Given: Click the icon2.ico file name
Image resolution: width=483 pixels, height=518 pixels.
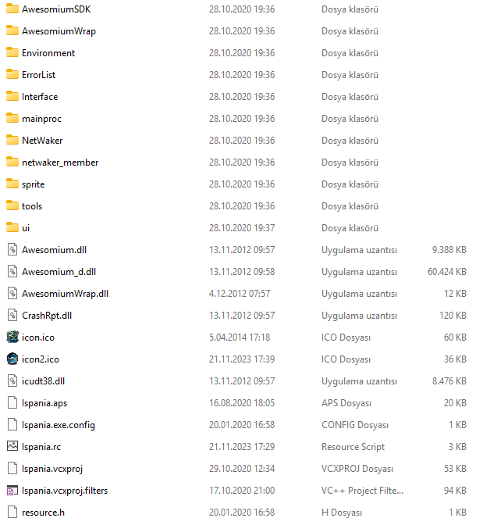Looking at the screenshot, I should pyautogui.click(x=41, y=359).
